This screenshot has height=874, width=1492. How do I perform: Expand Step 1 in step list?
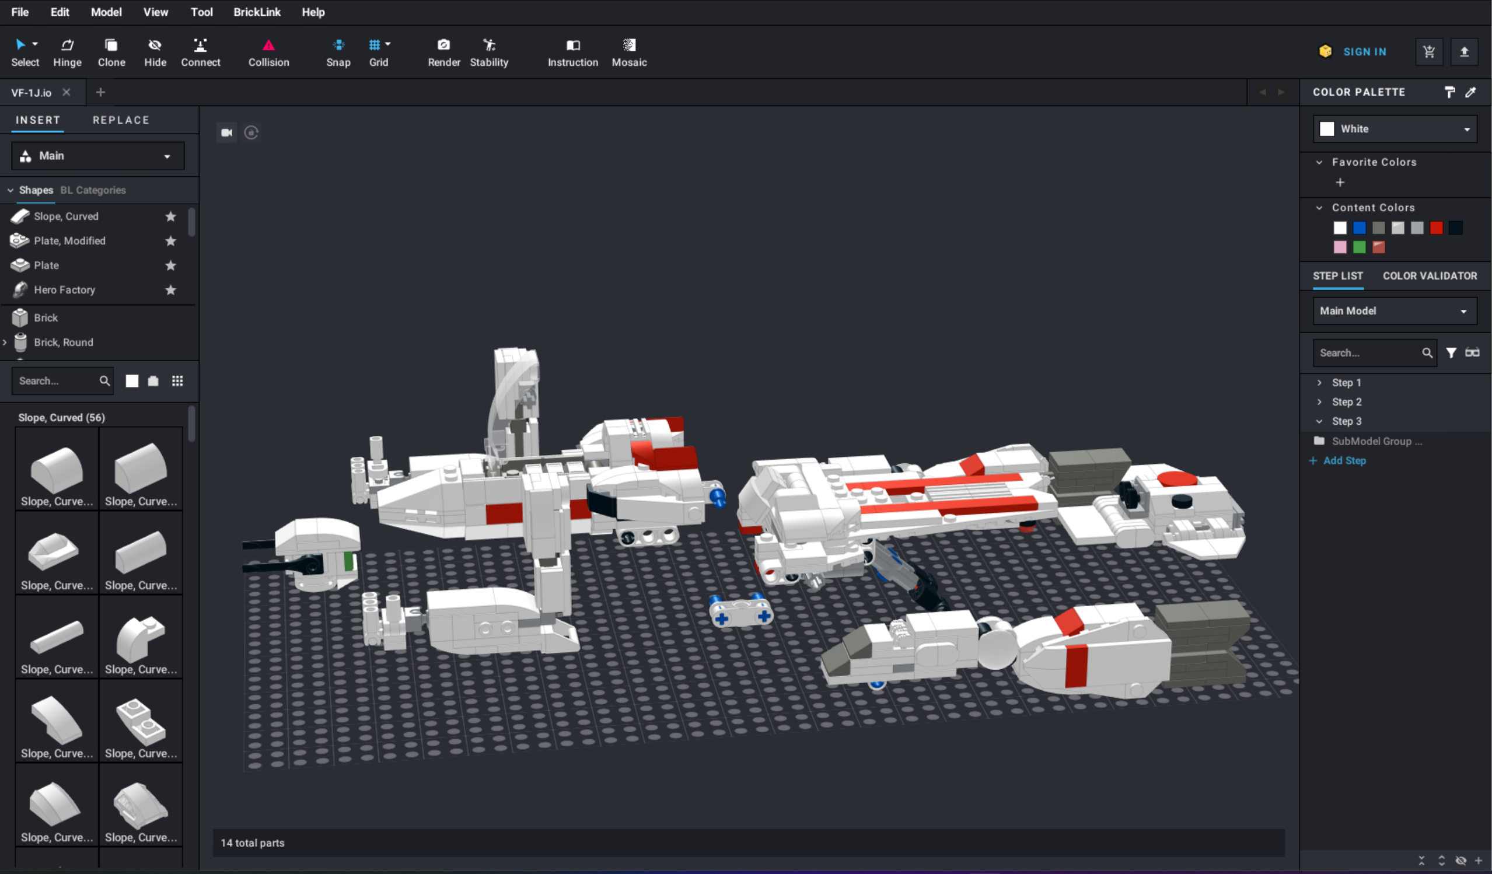[1319, 383]
